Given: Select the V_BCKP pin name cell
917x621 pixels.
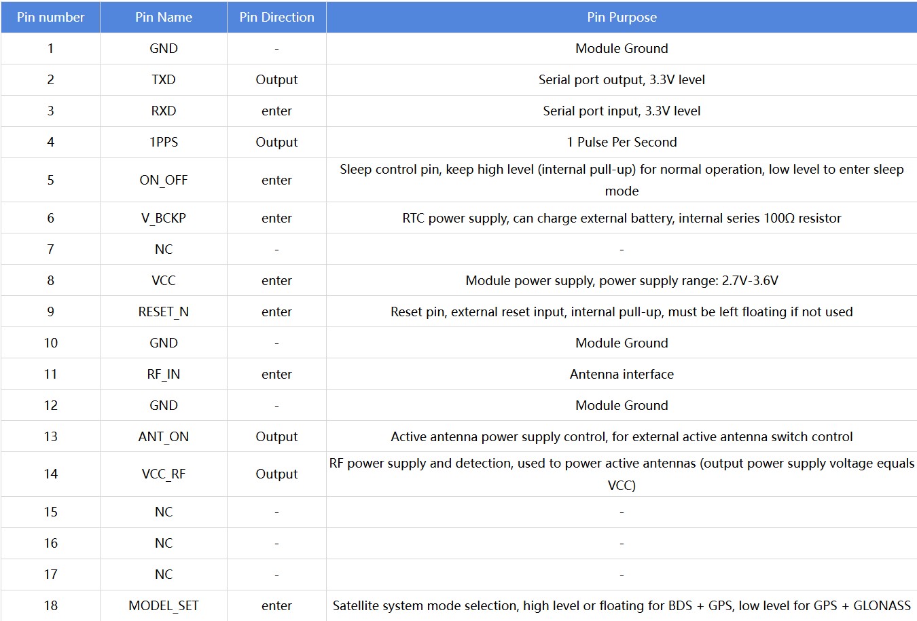Looking at the screenshot, I should [164, 218].
